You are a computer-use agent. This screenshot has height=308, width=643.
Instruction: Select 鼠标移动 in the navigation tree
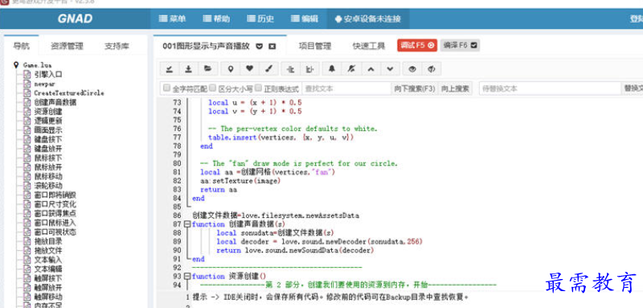pos(48,176)
